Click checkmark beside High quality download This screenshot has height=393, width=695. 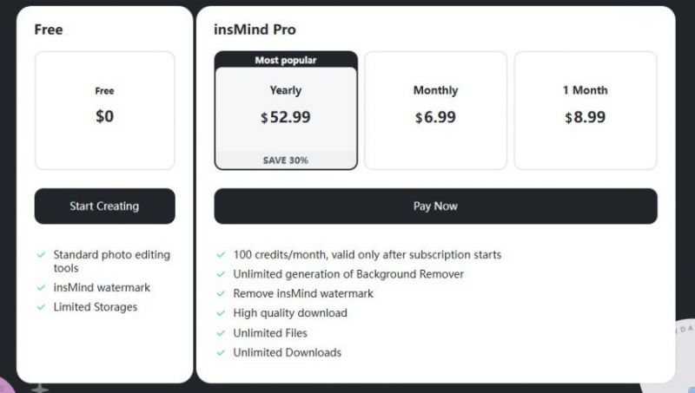221,313
